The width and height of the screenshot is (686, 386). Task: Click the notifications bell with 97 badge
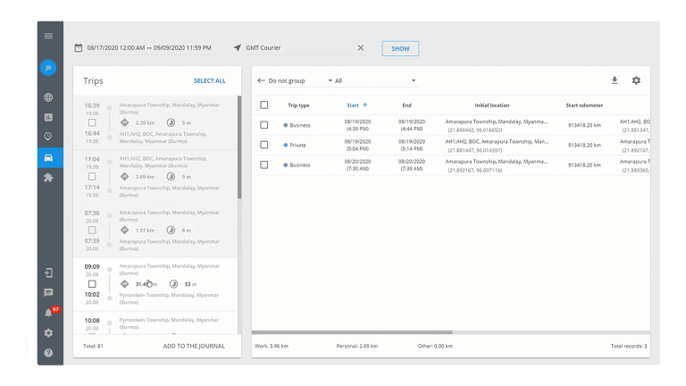click(48, 313)
